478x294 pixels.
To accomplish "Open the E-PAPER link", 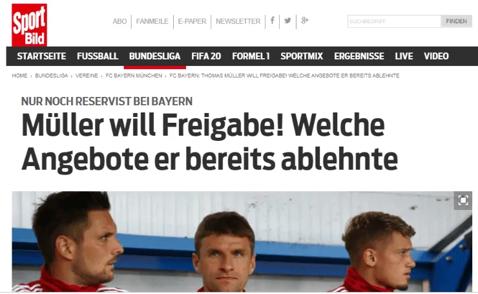I will click(x=192, y=21).
